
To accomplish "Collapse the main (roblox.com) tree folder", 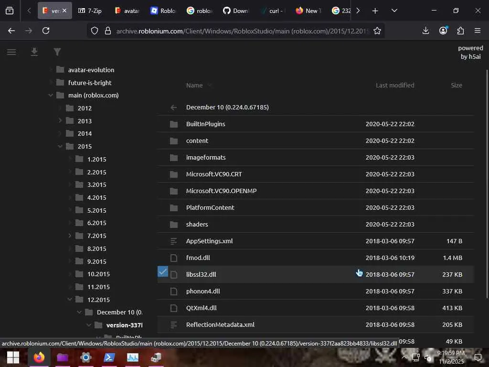I will click(51, 95).
